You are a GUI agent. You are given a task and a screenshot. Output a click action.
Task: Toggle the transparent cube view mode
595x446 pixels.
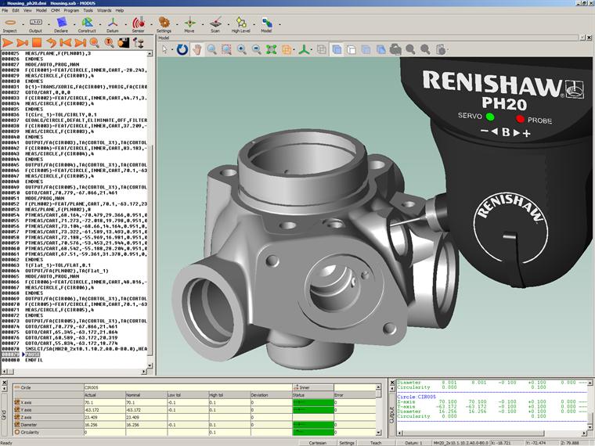(x=366, y=49)
